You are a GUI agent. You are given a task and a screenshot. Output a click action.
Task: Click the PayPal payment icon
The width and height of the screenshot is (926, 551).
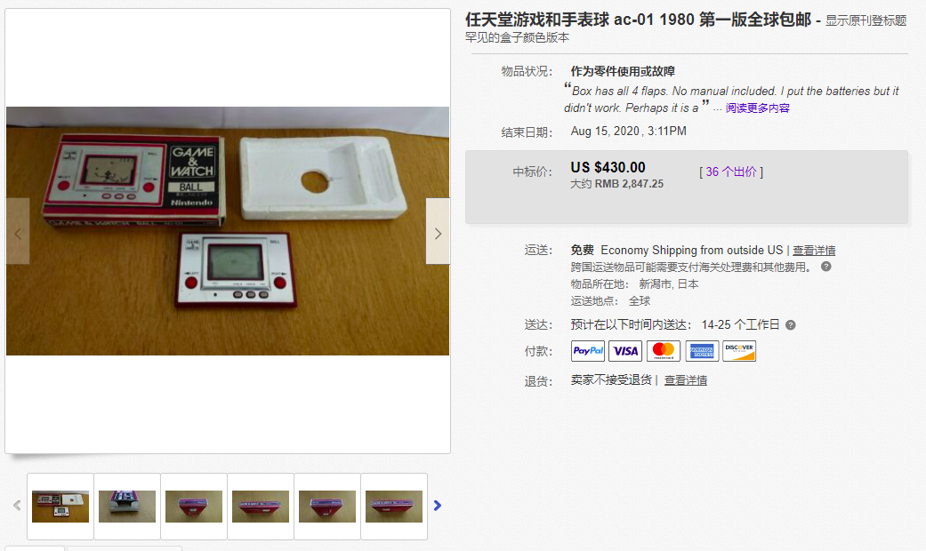588,351
